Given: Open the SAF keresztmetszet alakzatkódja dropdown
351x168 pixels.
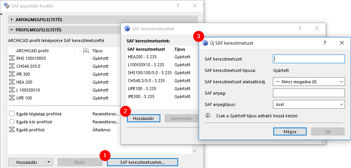Looking at the screenshot, I should [308, 81].
